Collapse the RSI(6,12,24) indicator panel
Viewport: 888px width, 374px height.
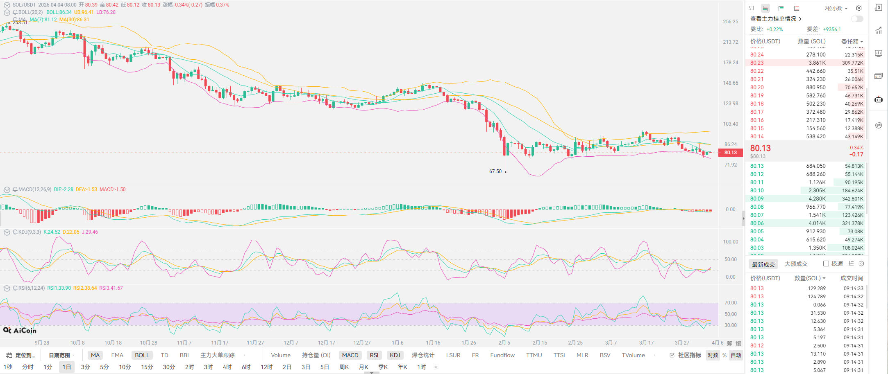(7, 288)
